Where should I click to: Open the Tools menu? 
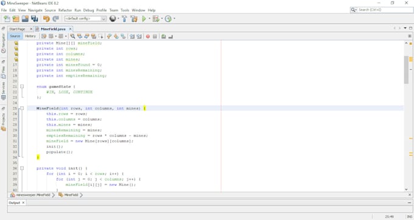pyautogui.click(x=125, y=10)
